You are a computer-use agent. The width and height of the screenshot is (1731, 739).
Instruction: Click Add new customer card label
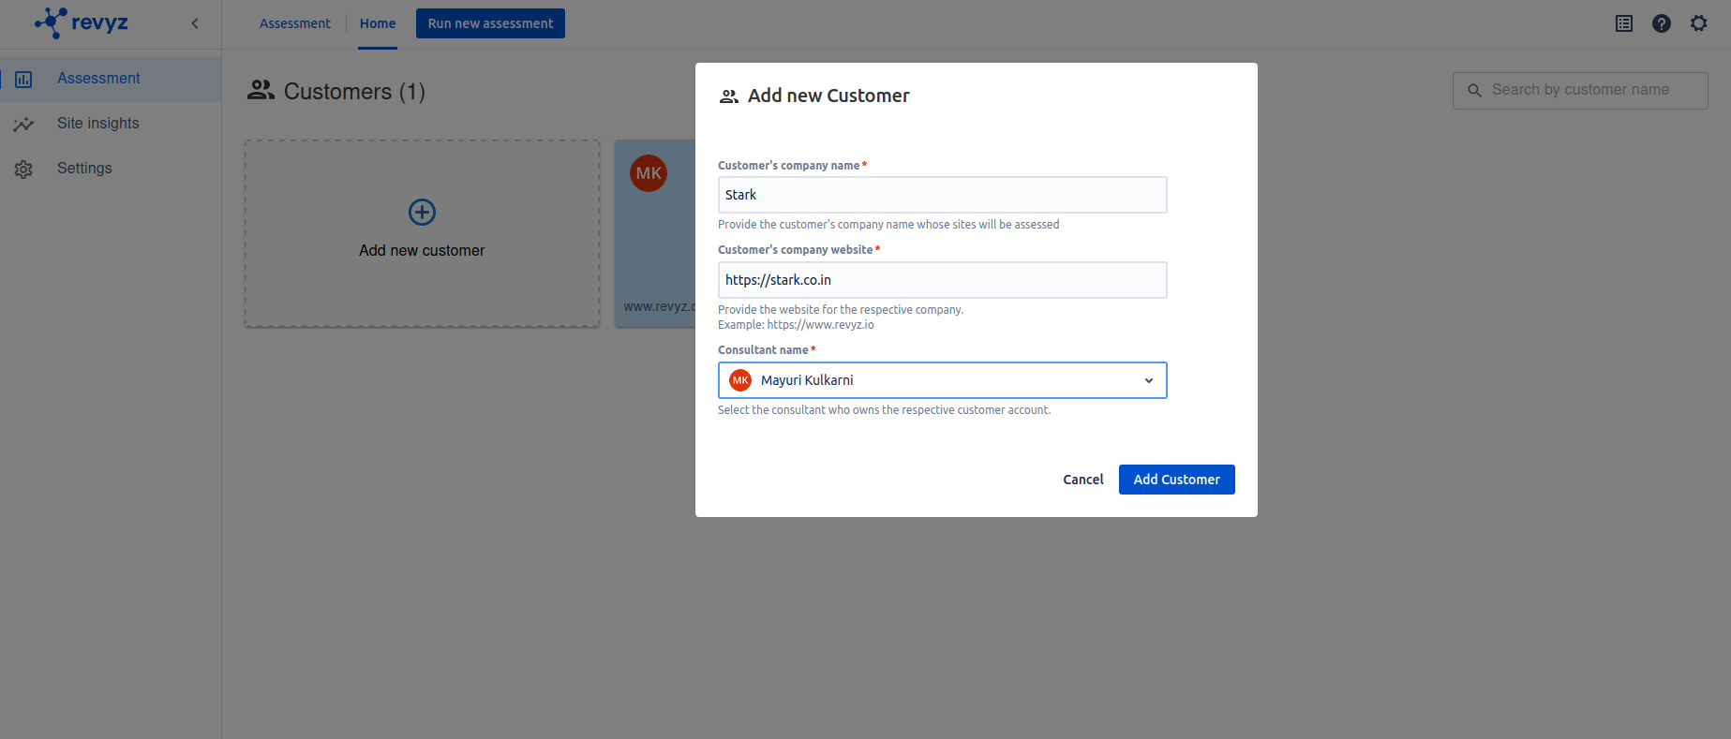tap(422, 250)
